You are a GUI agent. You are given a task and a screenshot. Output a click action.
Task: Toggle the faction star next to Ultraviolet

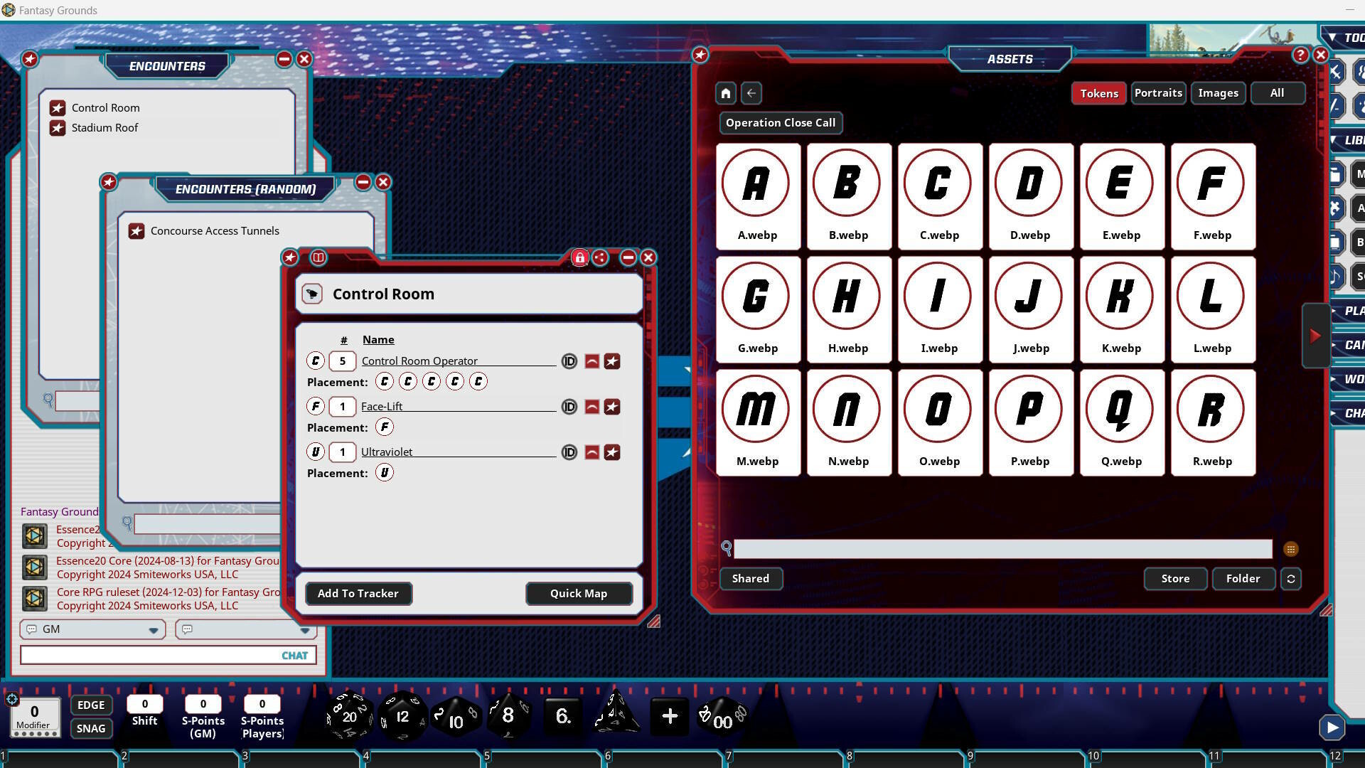point(612,452)
